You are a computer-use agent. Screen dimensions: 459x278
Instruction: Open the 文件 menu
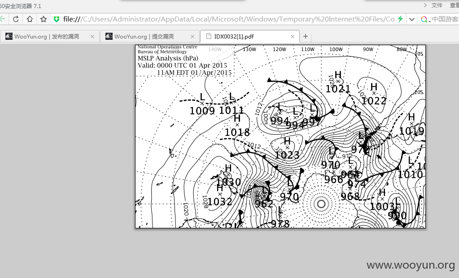437,5
